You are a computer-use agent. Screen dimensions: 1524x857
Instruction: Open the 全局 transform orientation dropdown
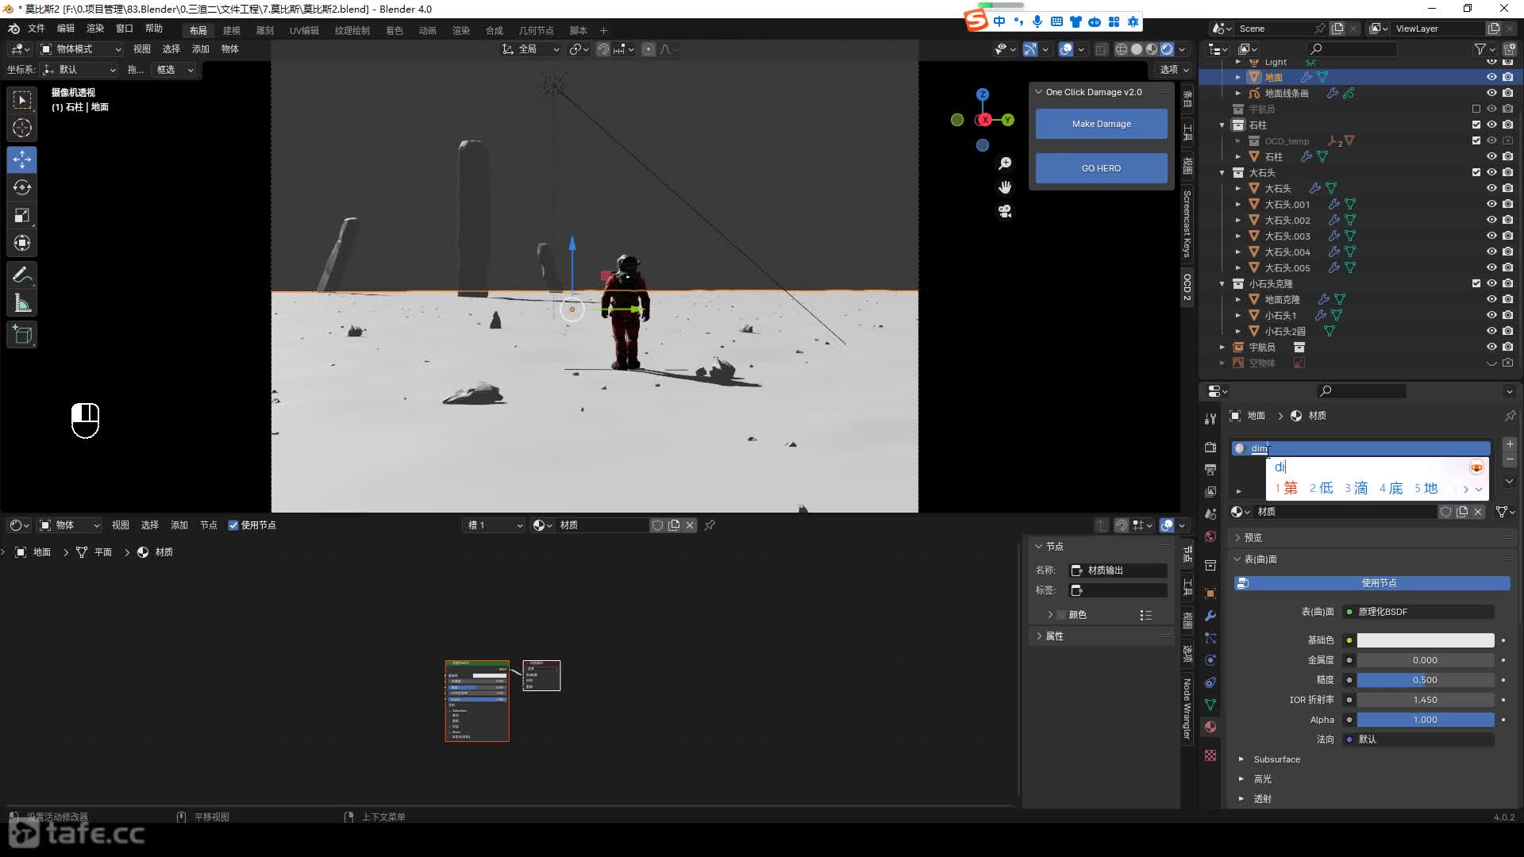[x=531, y=49]
